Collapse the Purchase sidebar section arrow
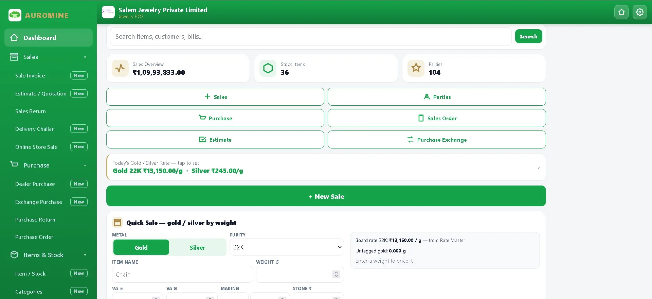The width and height of the screenshot is (652, 299). point(85,165)
